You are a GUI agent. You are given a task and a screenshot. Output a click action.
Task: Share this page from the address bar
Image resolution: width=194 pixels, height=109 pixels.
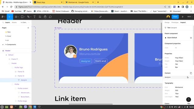click(x=165, y=7)
